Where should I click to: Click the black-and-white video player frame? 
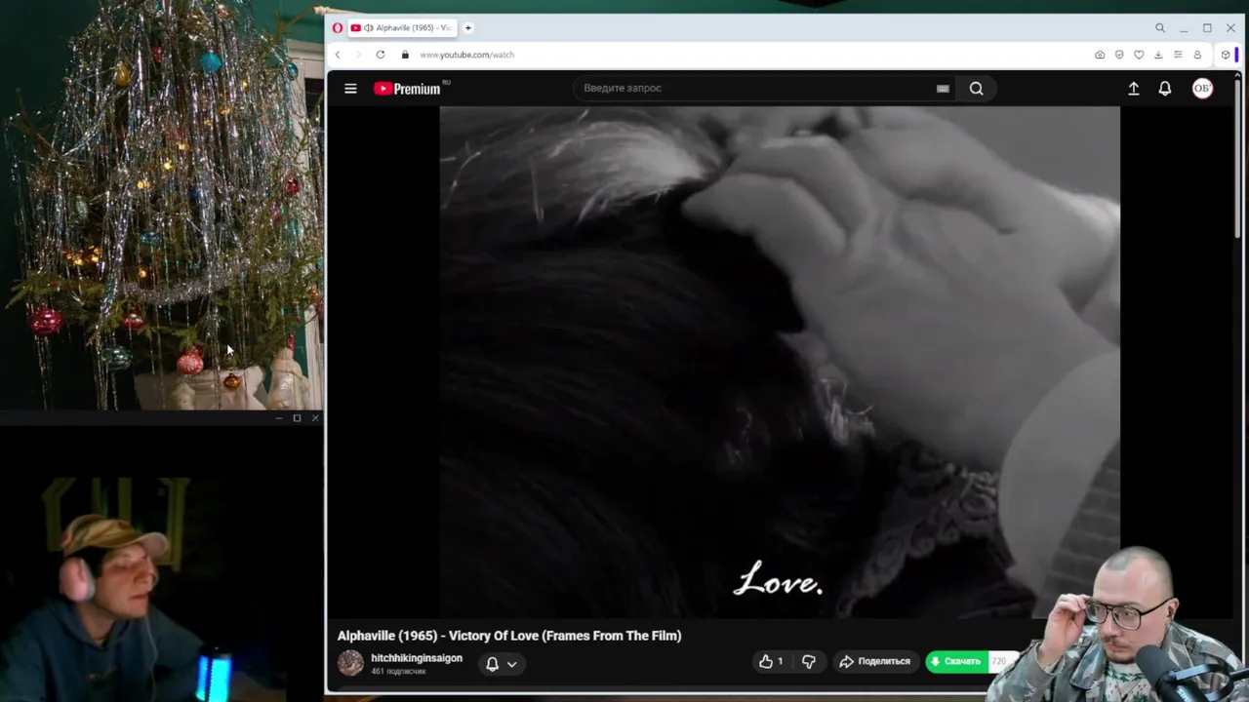point(780,362)
